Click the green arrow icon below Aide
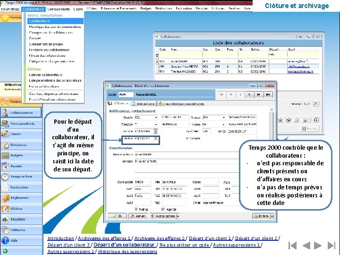The image size is (340, 255). click(x=5, y=251)
